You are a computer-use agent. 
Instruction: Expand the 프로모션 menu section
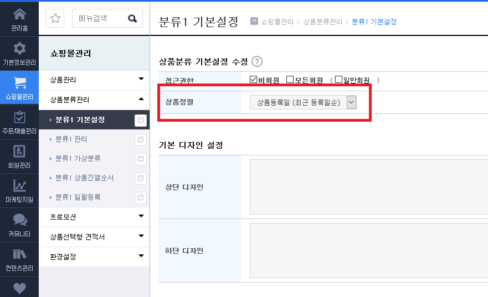click(x=94, y=217)
